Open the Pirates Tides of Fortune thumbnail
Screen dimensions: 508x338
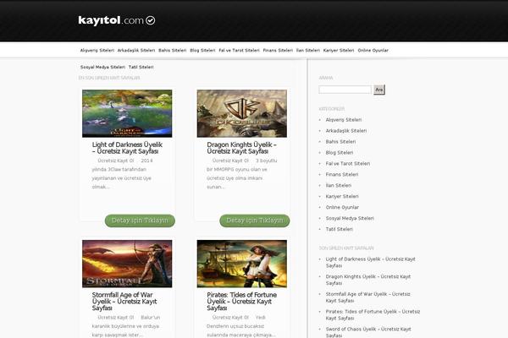(241, 264)
